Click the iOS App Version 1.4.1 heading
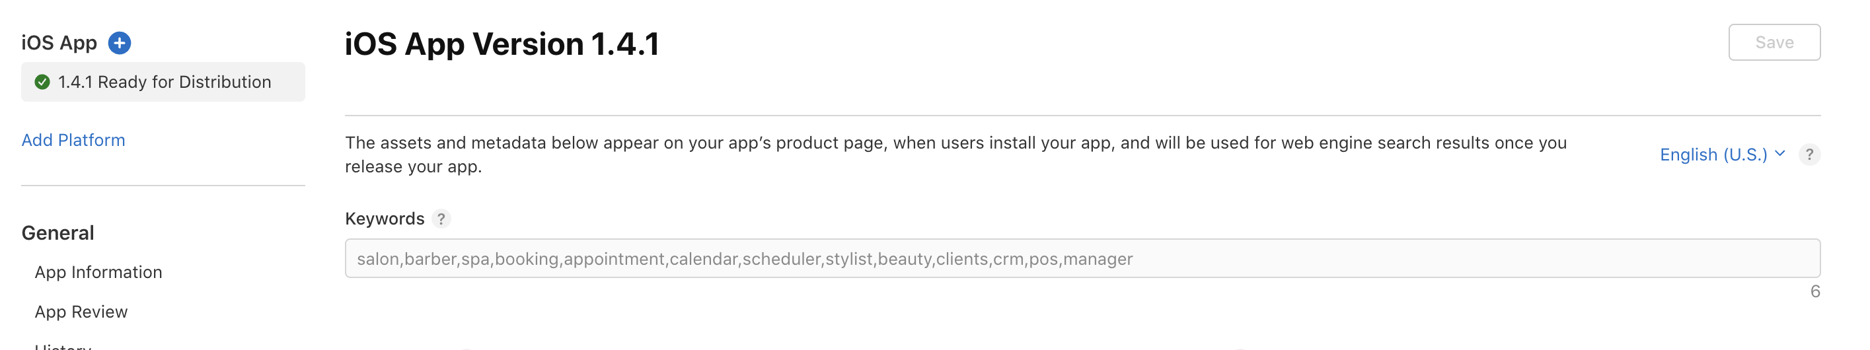Image resolution: width=1870 pixels, height=350 pixels. [502, 44]
